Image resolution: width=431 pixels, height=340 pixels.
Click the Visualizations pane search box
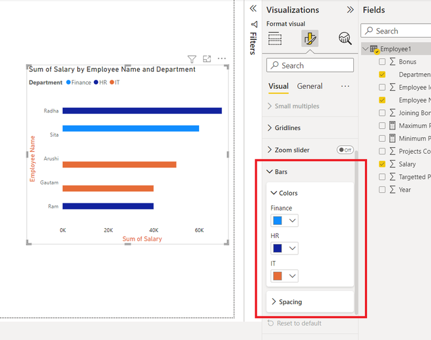pos(310,65)
